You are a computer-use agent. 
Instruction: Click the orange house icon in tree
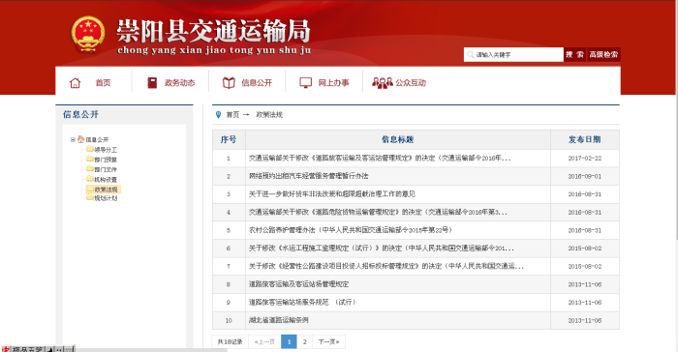pos(80,139)
